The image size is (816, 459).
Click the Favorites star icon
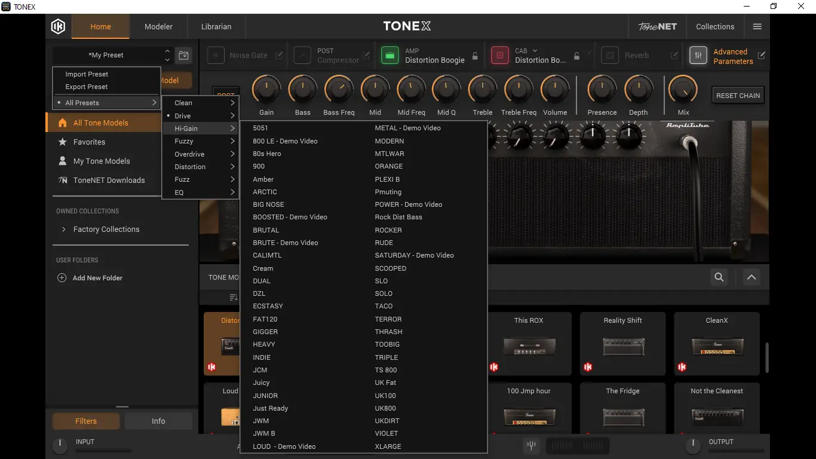pos(62,142)
